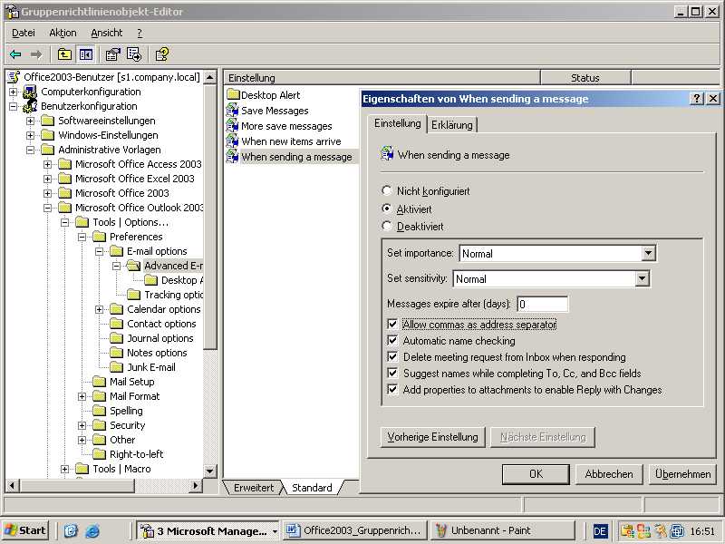Image resolution: width=725 pixels, height=544 pixels.
Task: Select the Aktiviert radio button
Action: [x=387, y=209]
